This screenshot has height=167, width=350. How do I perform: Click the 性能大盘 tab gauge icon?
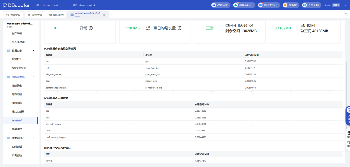[7, 15]
